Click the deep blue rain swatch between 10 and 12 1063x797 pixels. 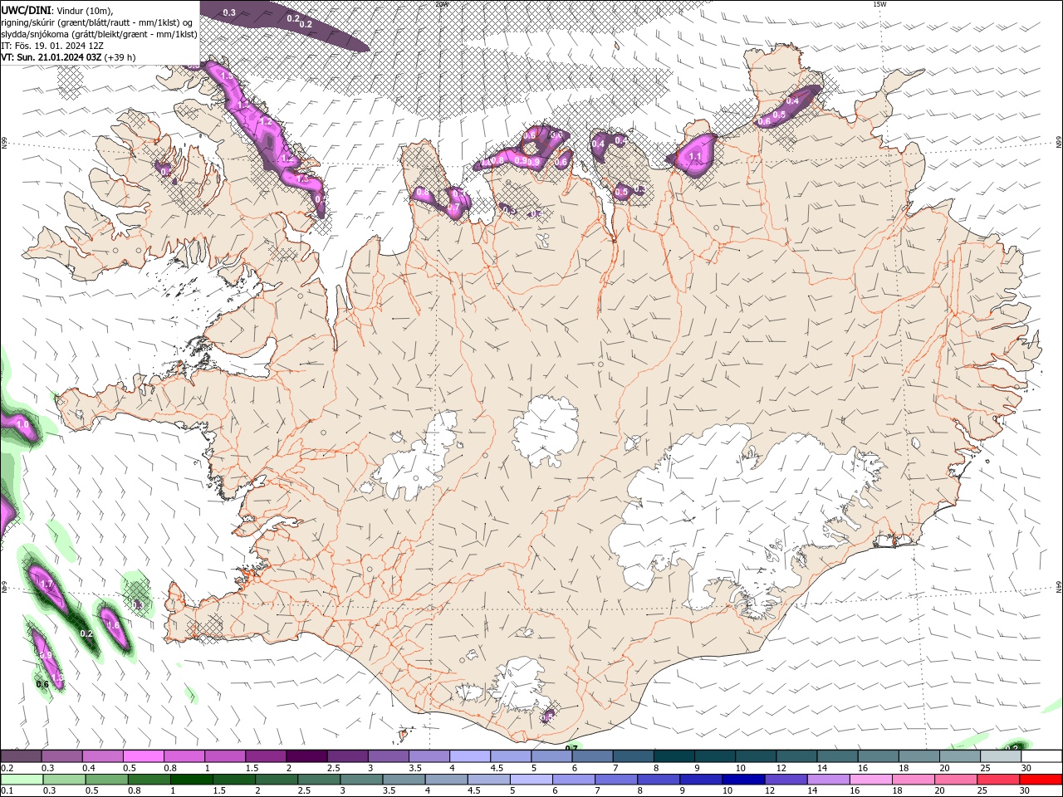743,780
